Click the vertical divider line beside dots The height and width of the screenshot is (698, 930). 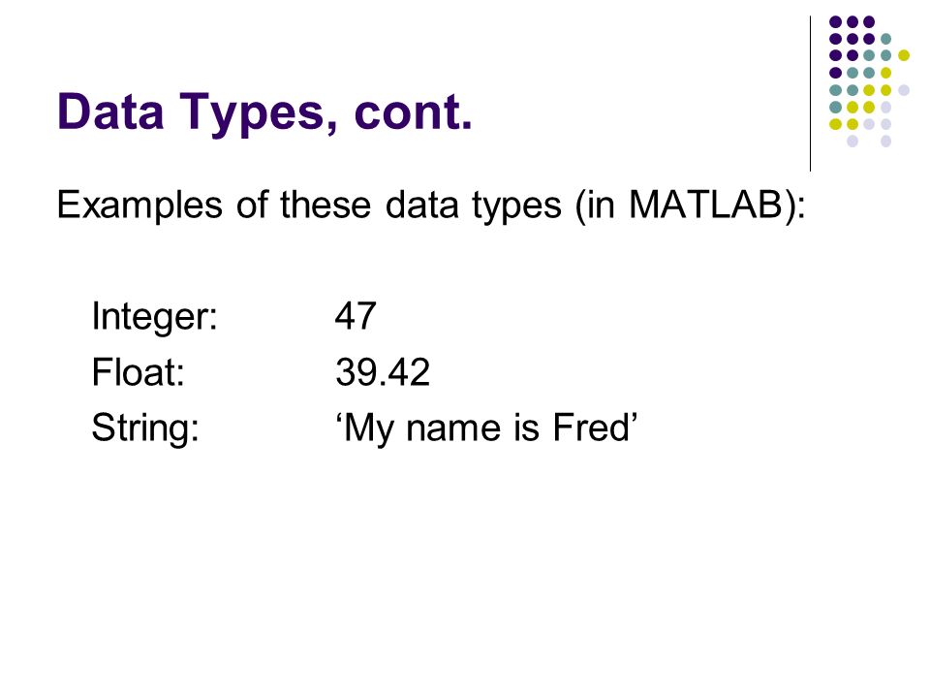[x=810, y=94]
